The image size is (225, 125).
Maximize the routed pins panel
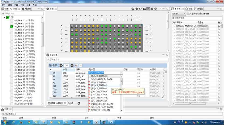pos(167,55)
